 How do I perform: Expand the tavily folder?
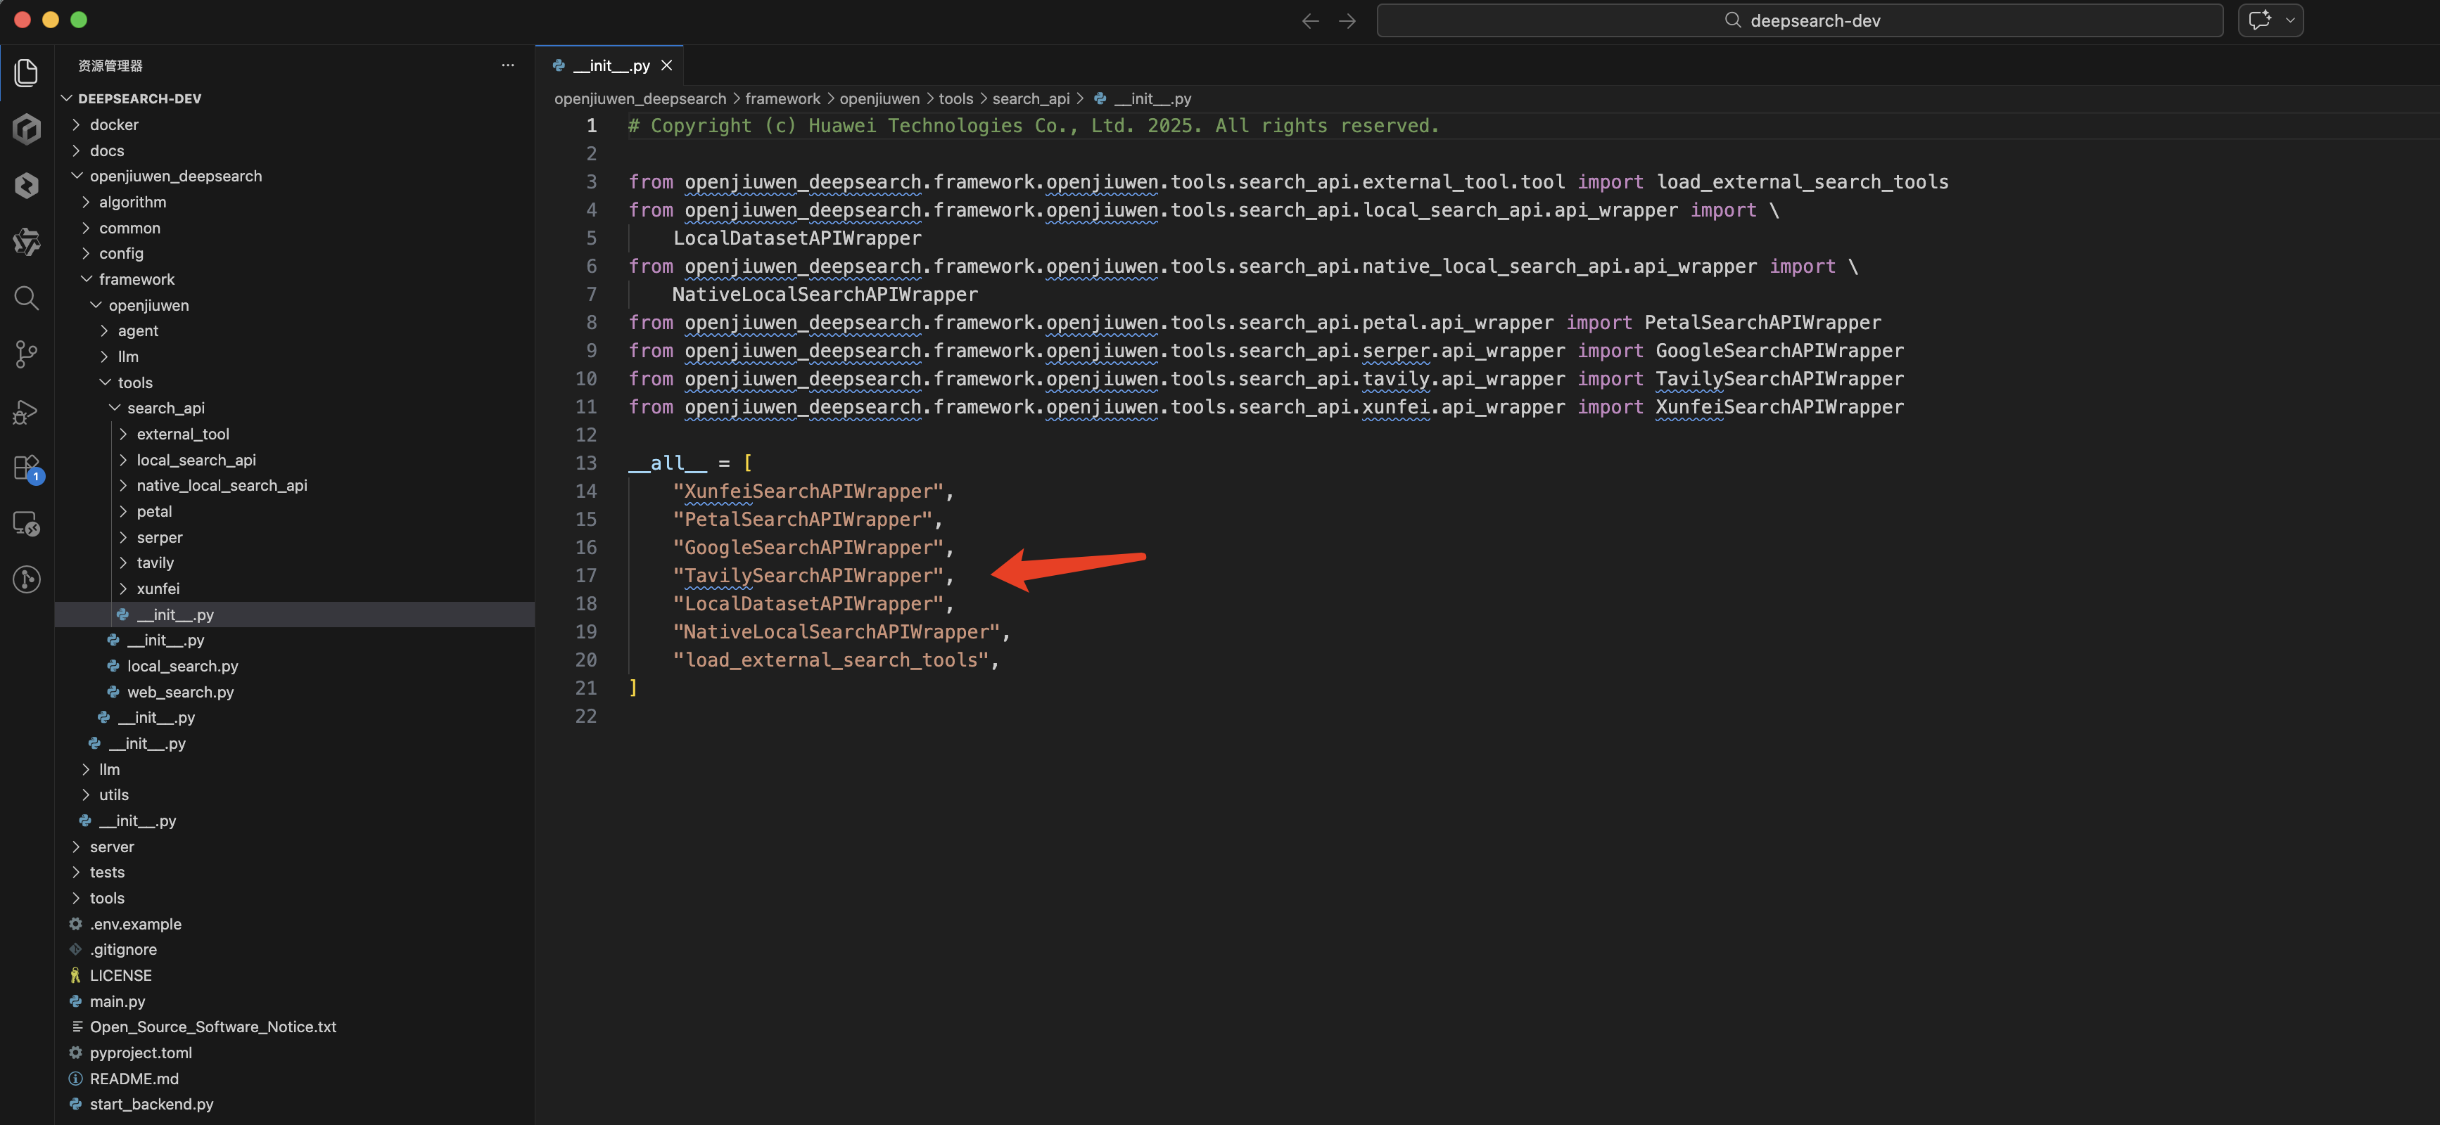154,562
